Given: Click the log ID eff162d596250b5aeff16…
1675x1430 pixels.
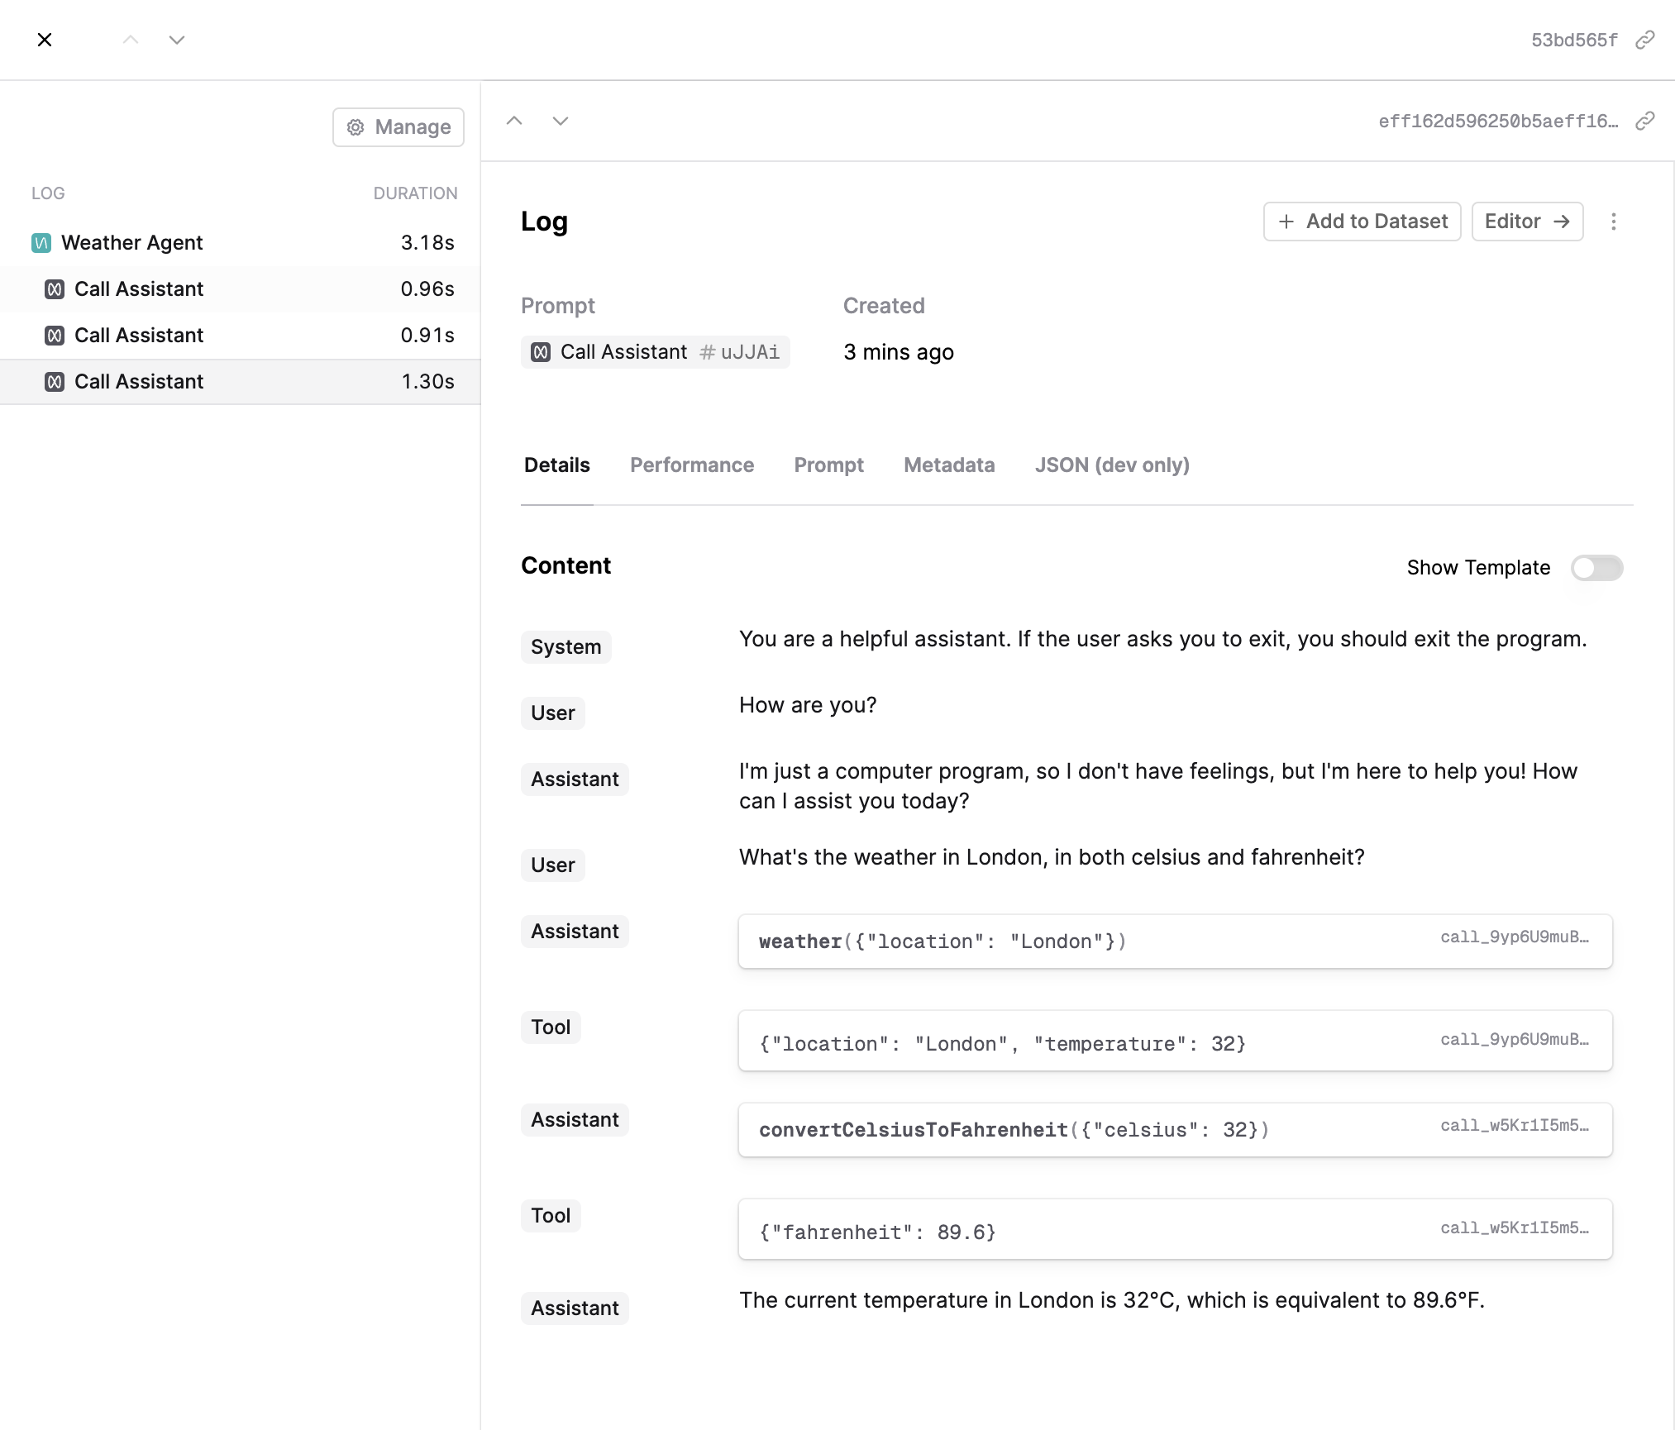Looking at the screenshot, I should click(x=1498, y=121).
